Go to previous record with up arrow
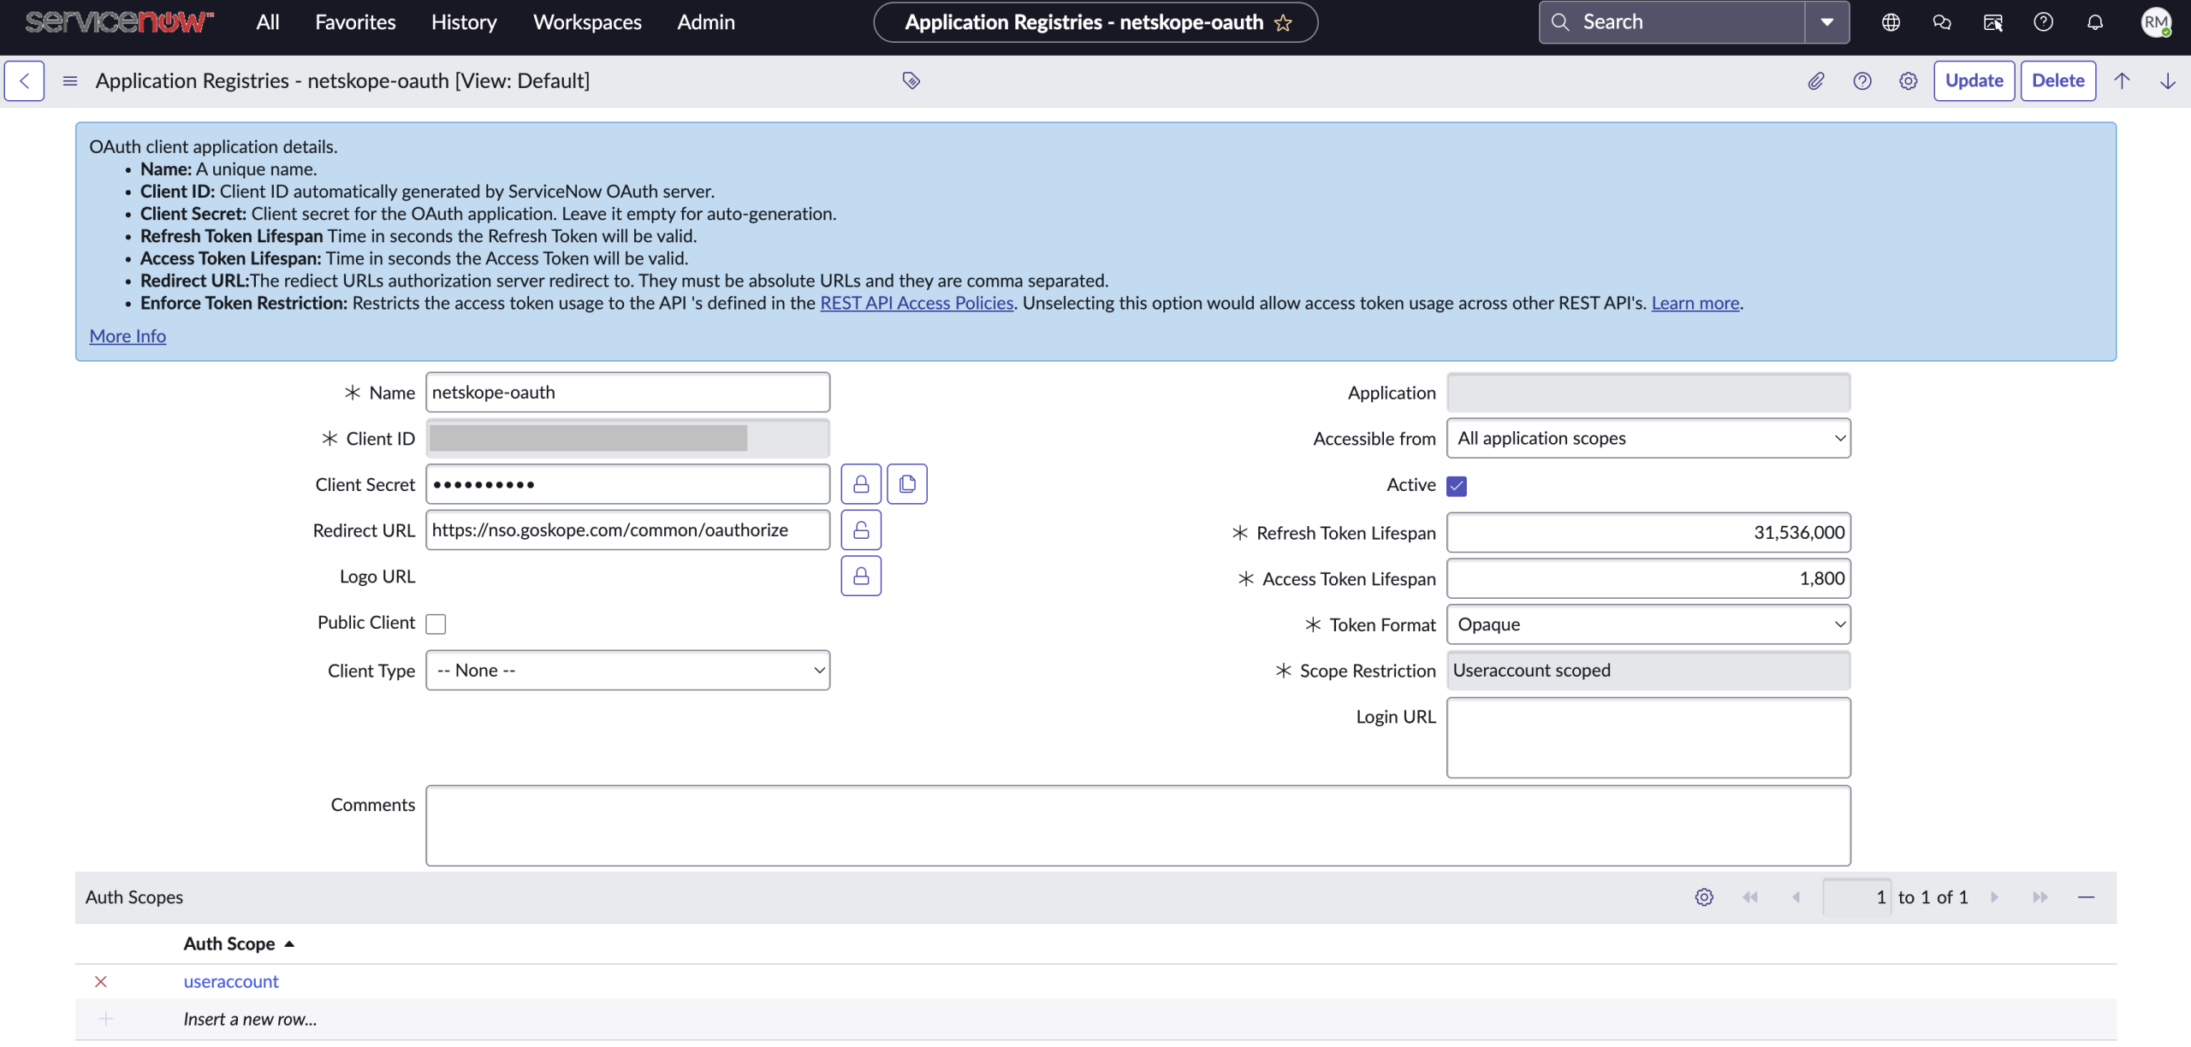 pyautogui.click(x=2122, y=80)
